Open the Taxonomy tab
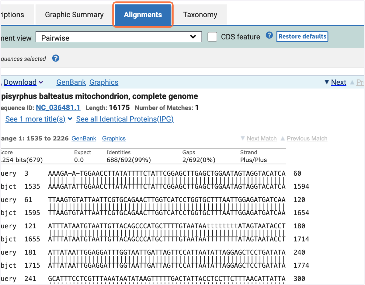This screenshot has height=285, width=365. (200, 15)
